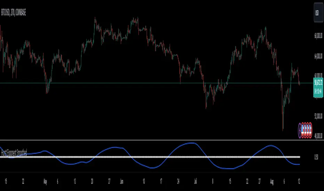
Task: Click the 52,000.00 price axis label
Action: tap(318, 116)
